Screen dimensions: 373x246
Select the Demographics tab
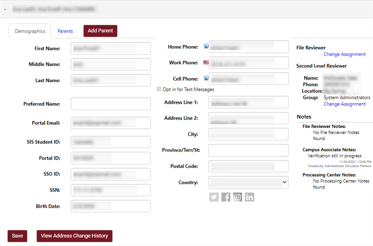pyautogui.click(x=30, y=31)
